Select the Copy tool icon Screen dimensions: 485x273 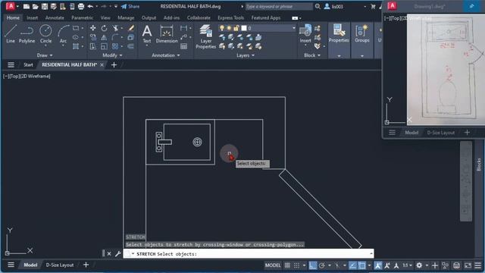92,37
